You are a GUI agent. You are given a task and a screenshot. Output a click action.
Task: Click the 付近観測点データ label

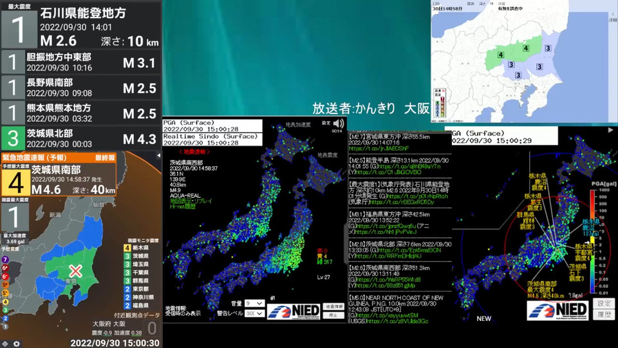[x=136, y=315]
